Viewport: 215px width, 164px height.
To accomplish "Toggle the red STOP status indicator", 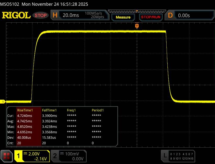I will (x=41, y=15).
